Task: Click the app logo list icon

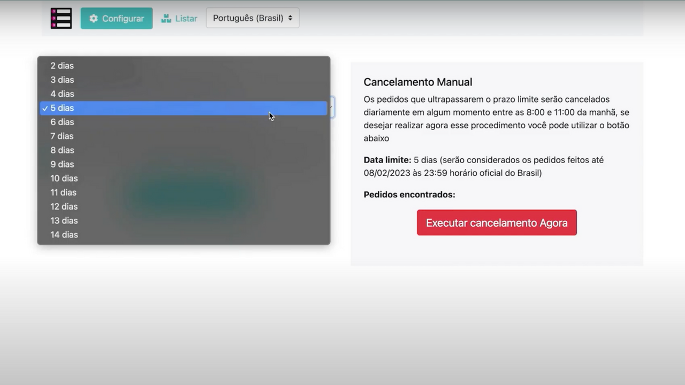Action: click(x=61, y=18)
